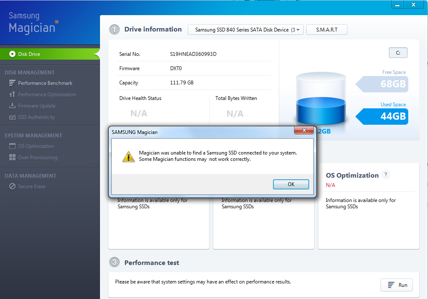Click the Samsung Magician logo

click(33, 23)
